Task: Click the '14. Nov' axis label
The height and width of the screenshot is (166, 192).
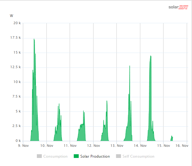Action: (x=140, y=146)
